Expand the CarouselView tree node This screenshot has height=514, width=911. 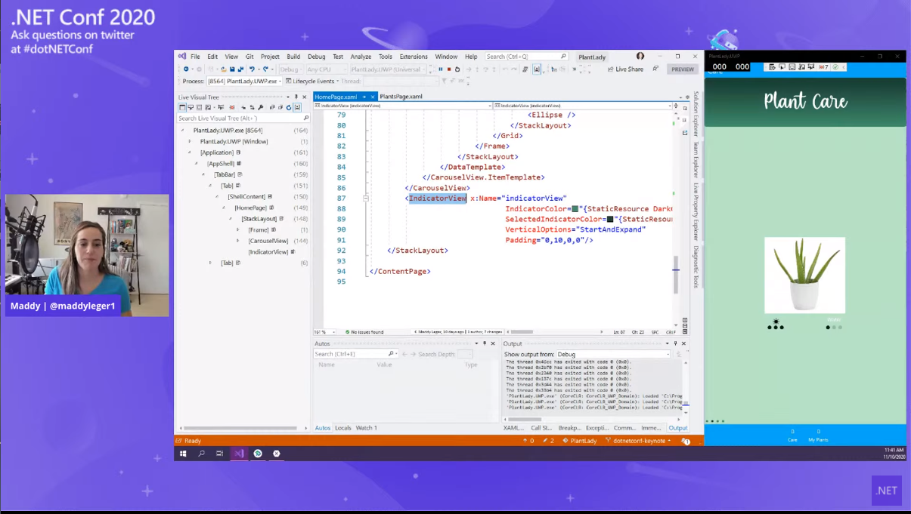click(237, 241)
